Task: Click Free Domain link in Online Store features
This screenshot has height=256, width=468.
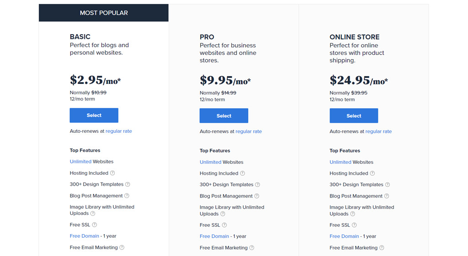Action: (x=344, y=236)
